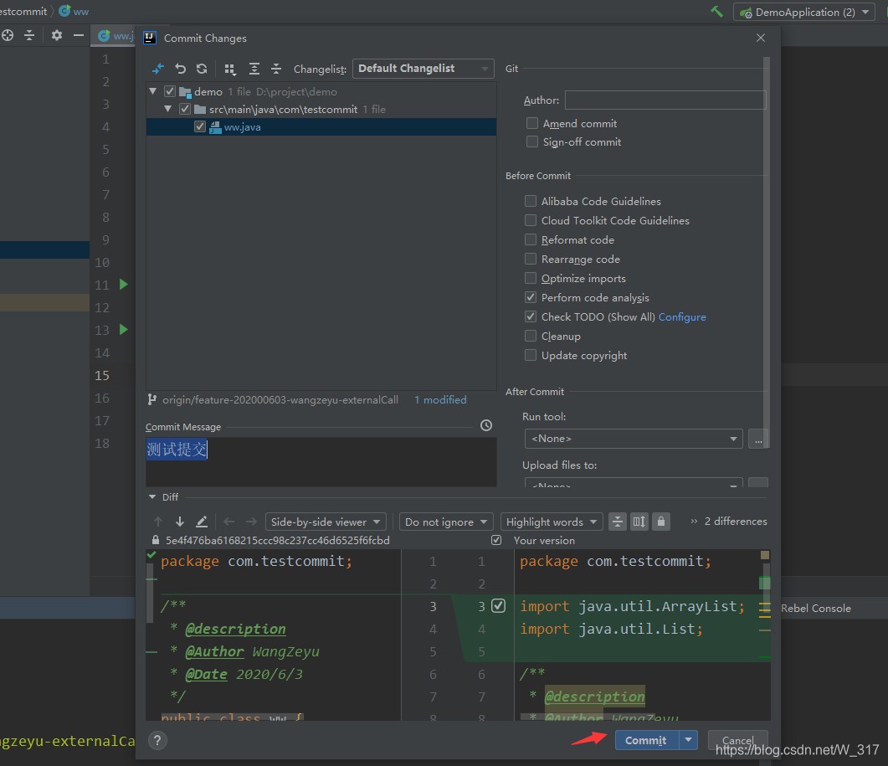Open the Highlight words dropdown
The width and height of the screenshot is (888, 766).
552,522
